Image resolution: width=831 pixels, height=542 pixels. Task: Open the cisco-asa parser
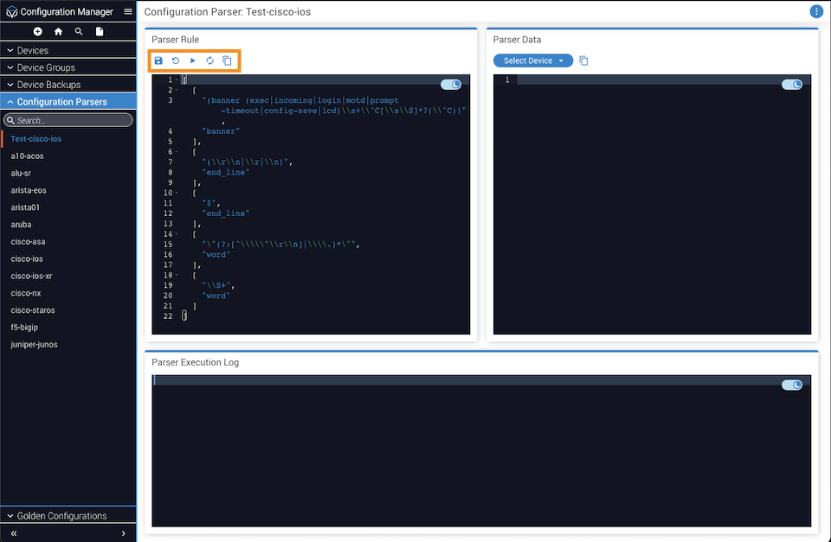pyautogui.click(x=28, y=241)
